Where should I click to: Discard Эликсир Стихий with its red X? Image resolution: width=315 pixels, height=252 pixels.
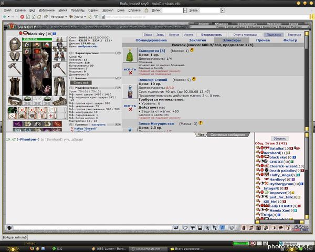[130, 109]
